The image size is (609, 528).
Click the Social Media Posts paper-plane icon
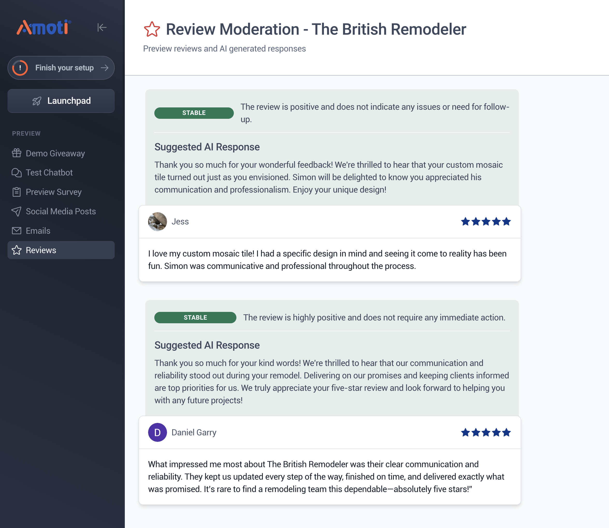coord(17,211)
